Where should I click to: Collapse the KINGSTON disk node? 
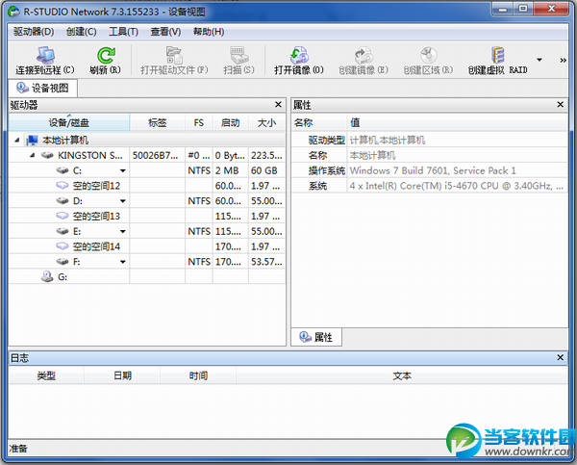[32, 155]
